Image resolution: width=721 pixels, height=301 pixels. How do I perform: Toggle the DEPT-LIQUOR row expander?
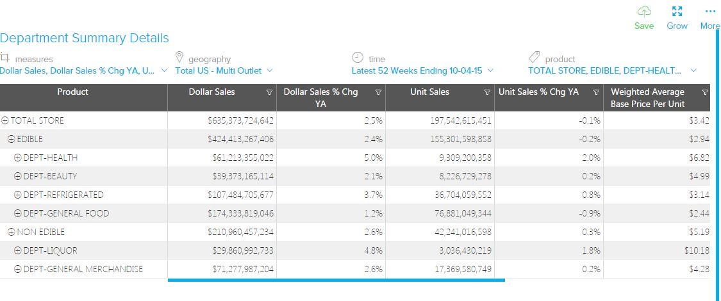[x=18, y=250]
